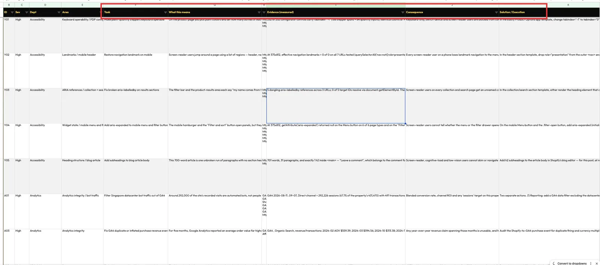600x265 pixels.
Task: Select column B header
Action: pos(9,5)
